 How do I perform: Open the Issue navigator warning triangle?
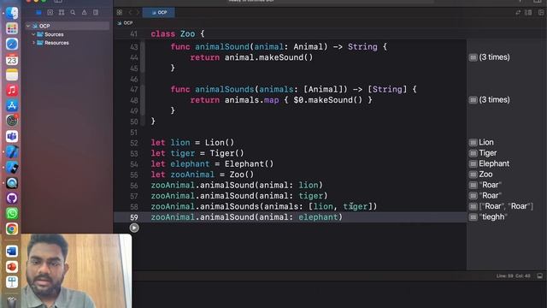[85, 12]
